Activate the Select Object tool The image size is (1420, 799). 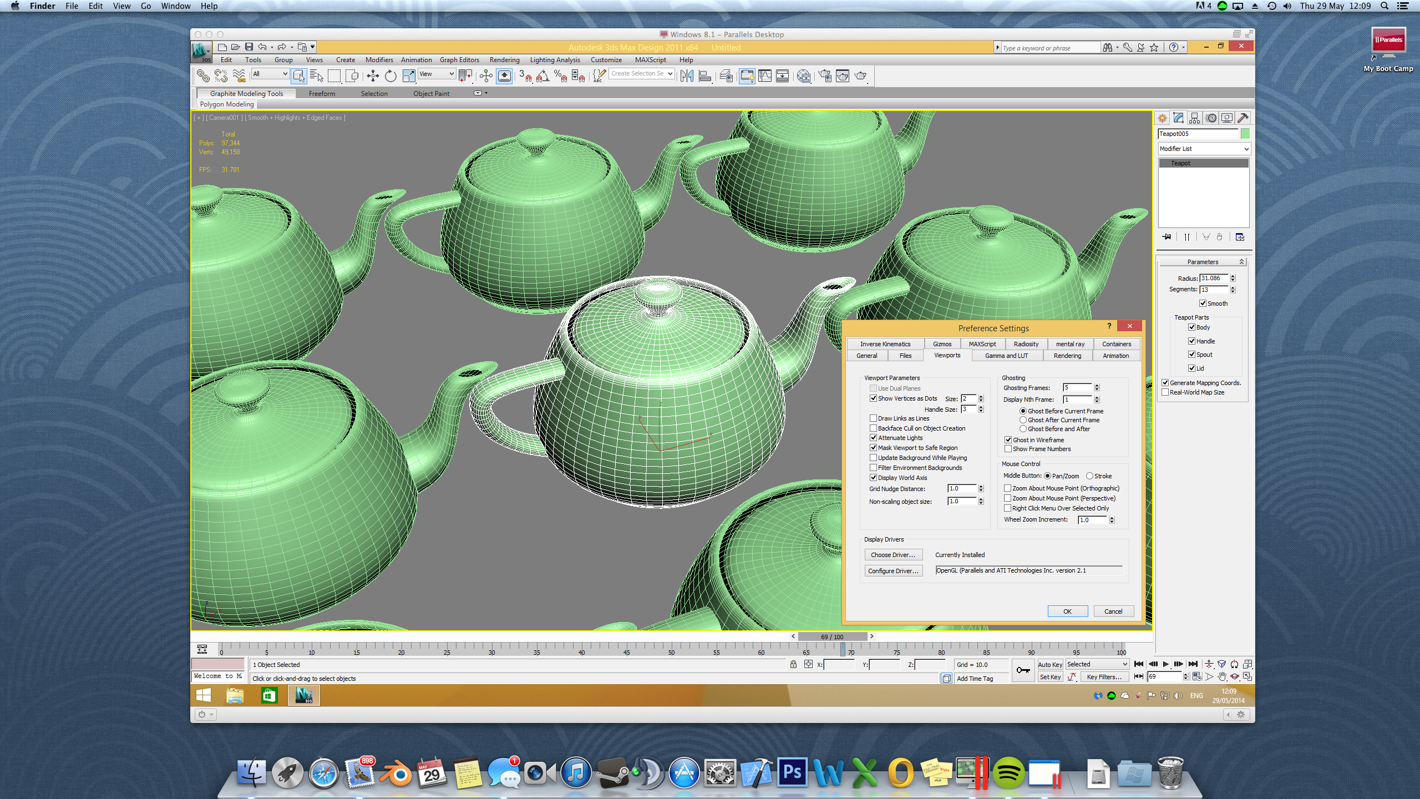coord(299,75)
